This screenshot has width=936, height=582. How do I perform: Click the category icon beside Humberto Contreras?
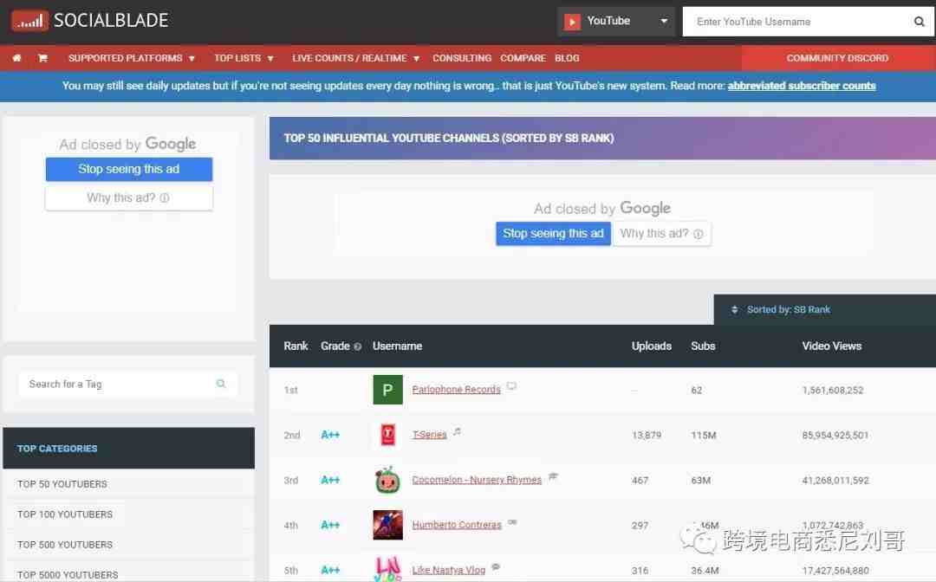[512, 521]
